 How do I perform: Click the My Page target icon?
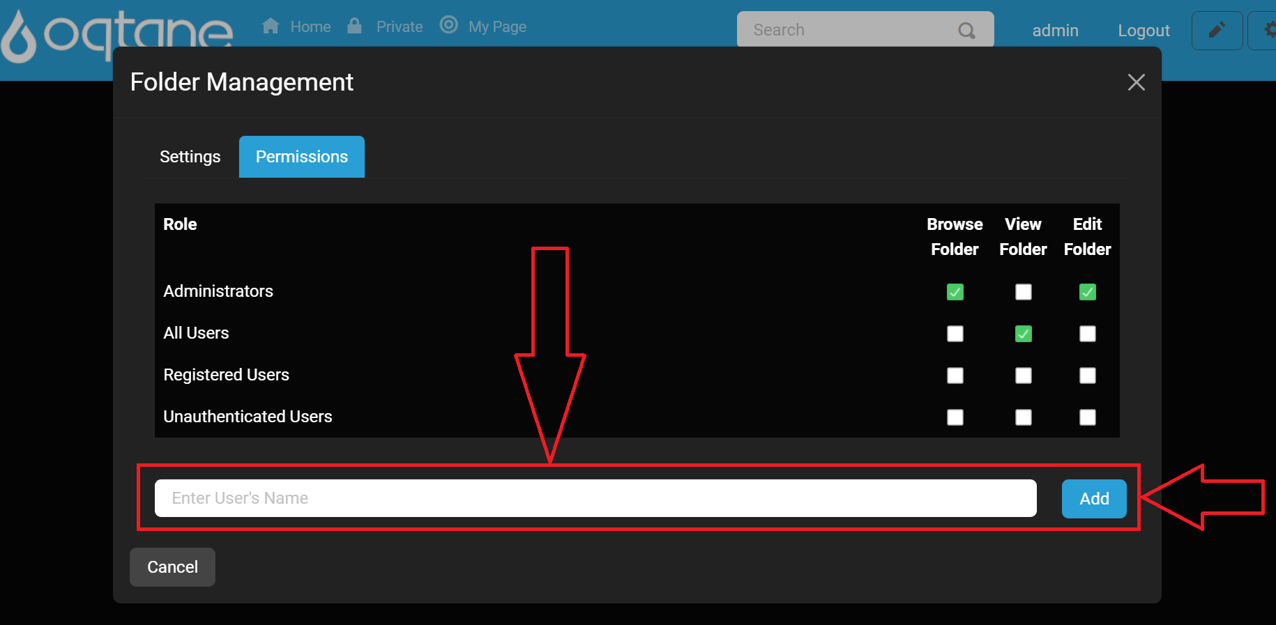[449, 25]
